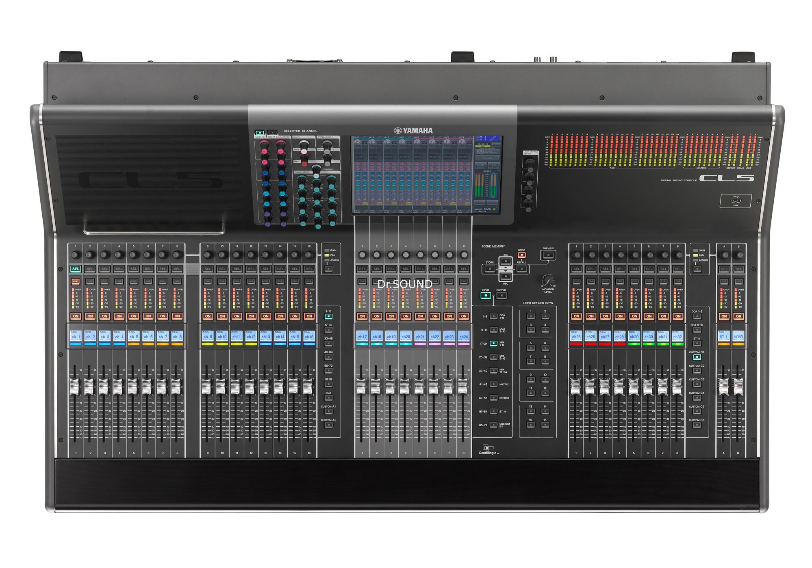Click the ch30 fader cap
Screen dimensions: 812x568
coord(648,387)
